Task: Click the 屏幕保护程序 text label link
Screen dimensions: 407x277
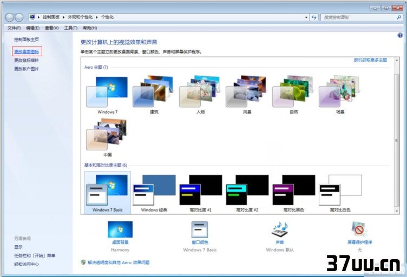Action: click(x=360, y=242)
